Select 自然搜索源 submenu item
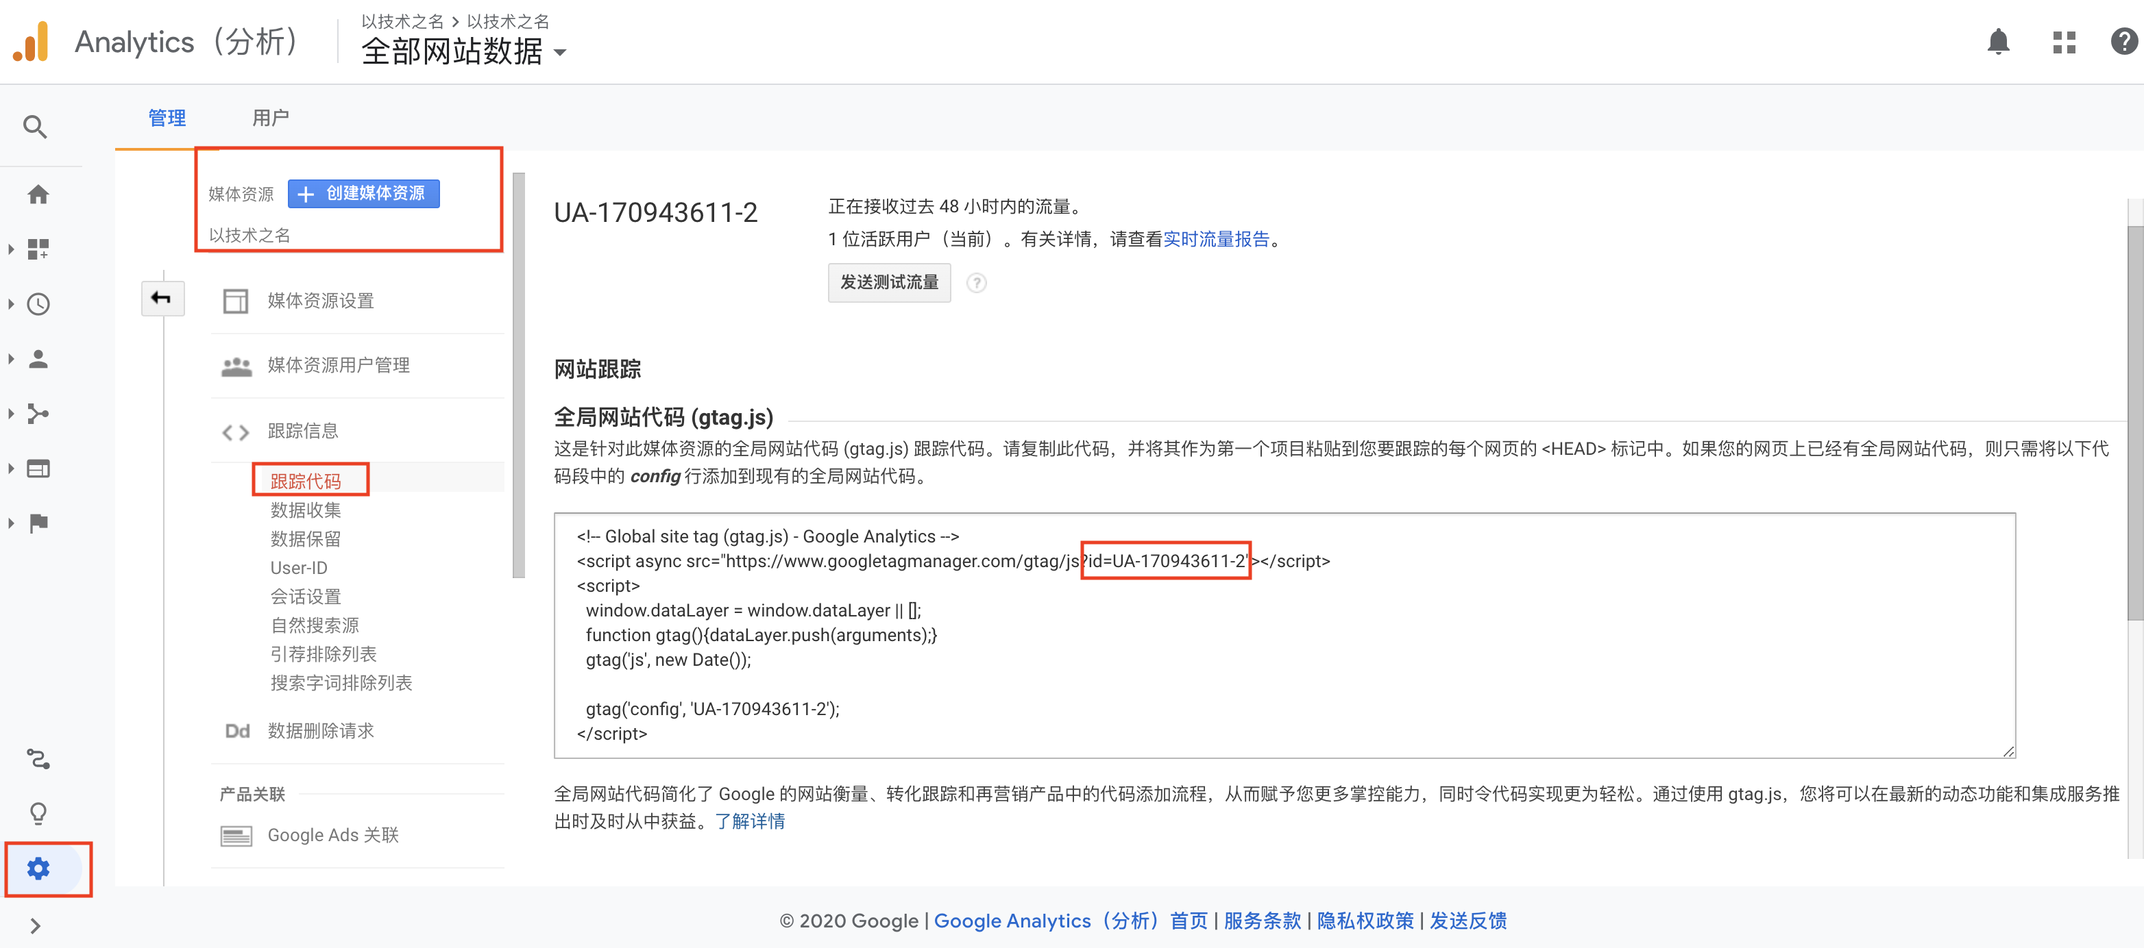The height and width of the screenshot is (948, 2144). tap(315, 625)
